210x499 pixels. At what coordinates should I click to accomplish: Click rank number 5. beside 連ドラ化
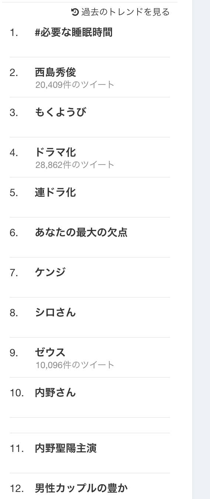[x=14, y=193]
